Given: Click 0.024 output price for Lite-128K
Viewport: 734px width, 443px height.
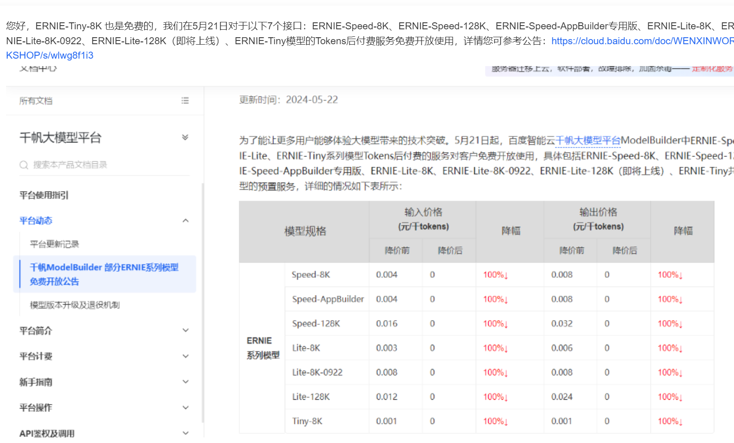Looking at the screenshot, I should [562, 397].
